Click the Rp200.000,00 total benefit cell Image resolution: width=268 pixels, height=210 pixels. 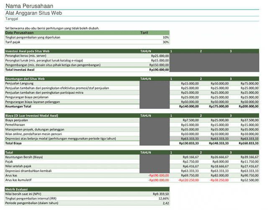249,106
